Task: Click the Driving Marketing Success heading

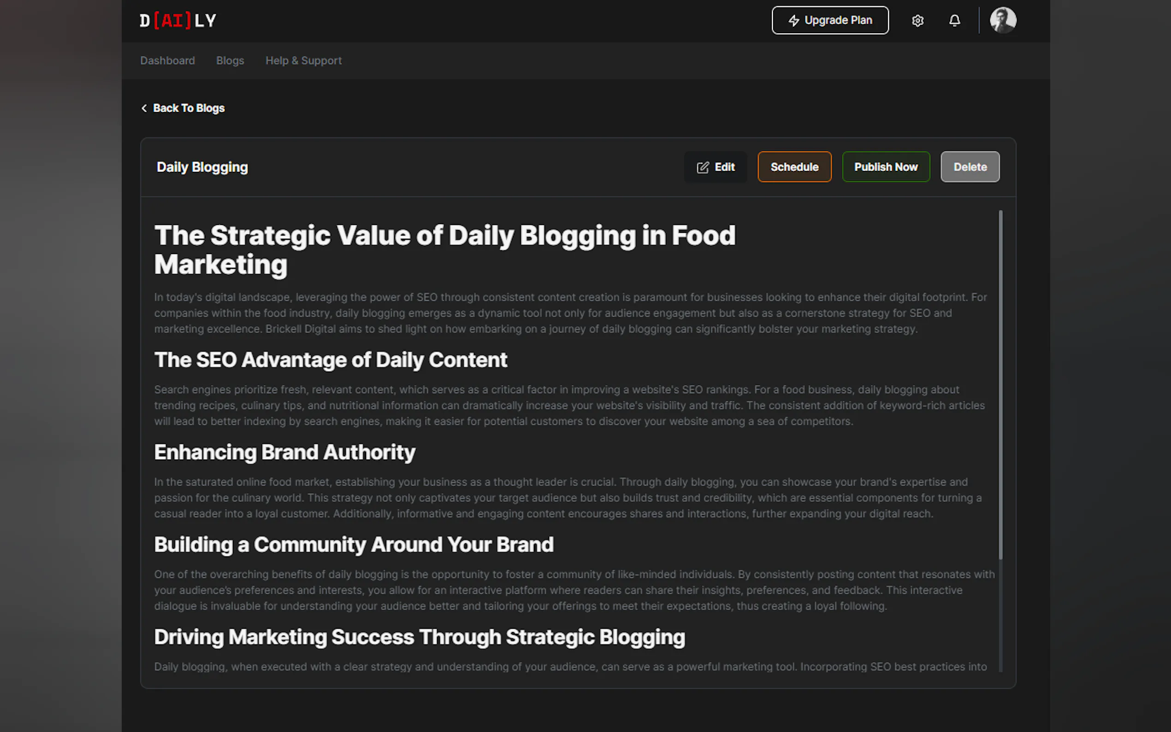Action: pyautogui.click(x=420, y=637)
